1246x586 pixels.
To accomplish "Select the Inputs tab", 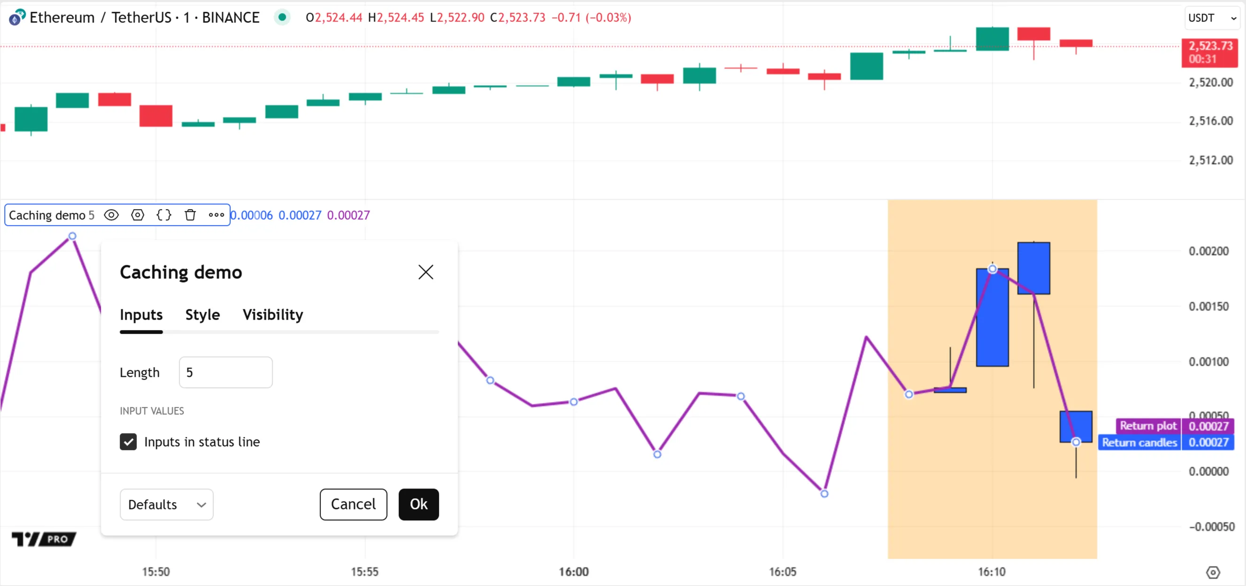I will (x=141, y=315).
